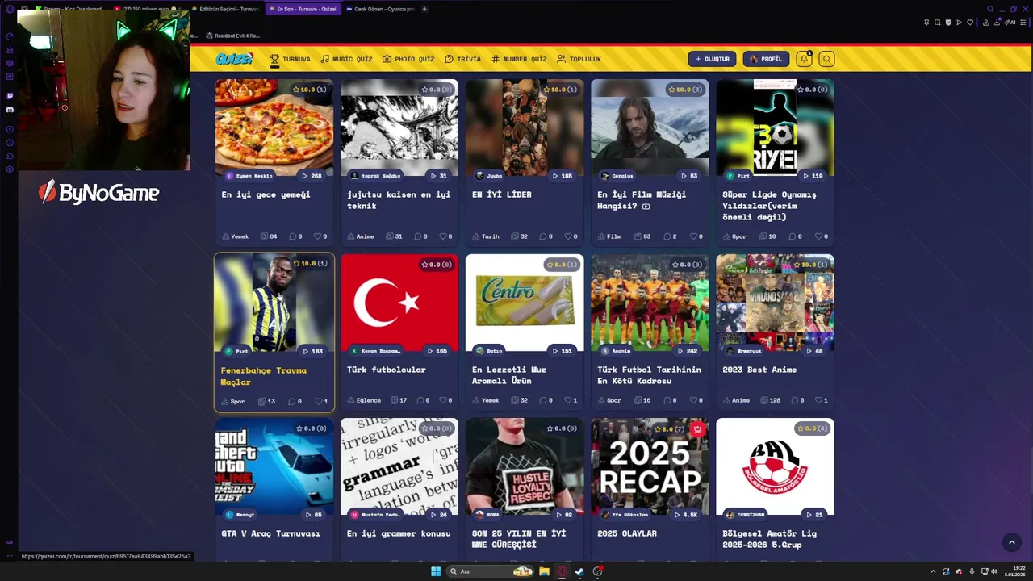The width and height of the screenshot is (1033, 581).
Task: Open the Photo Quiz section
Action: 408,59
